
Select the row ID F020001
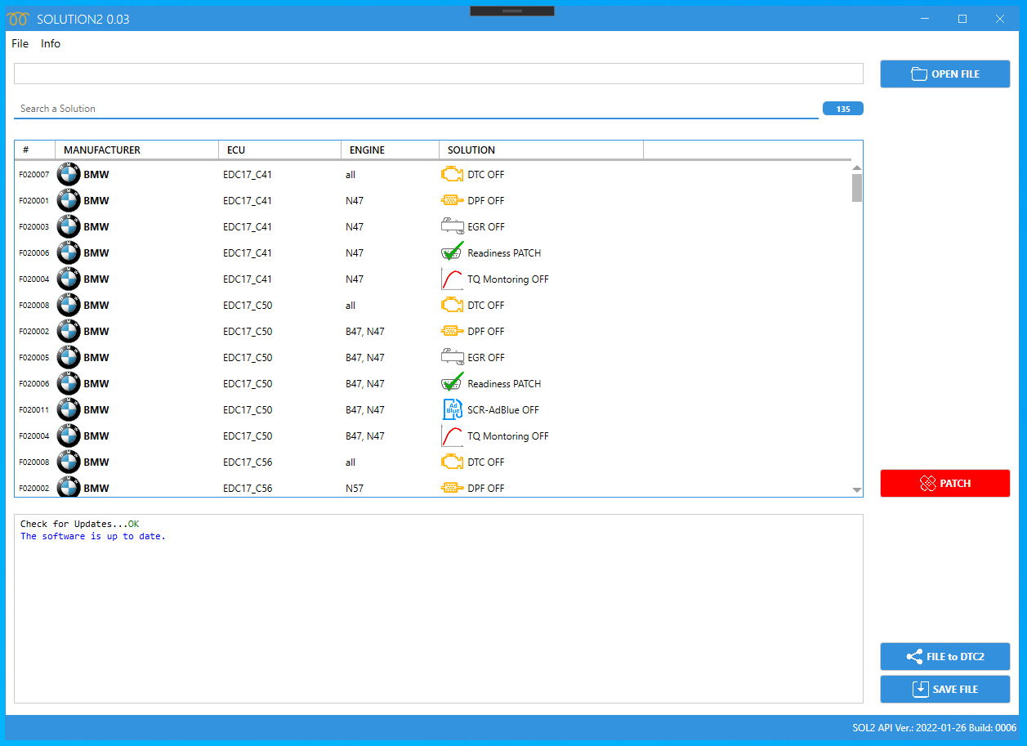click(33, 200)
